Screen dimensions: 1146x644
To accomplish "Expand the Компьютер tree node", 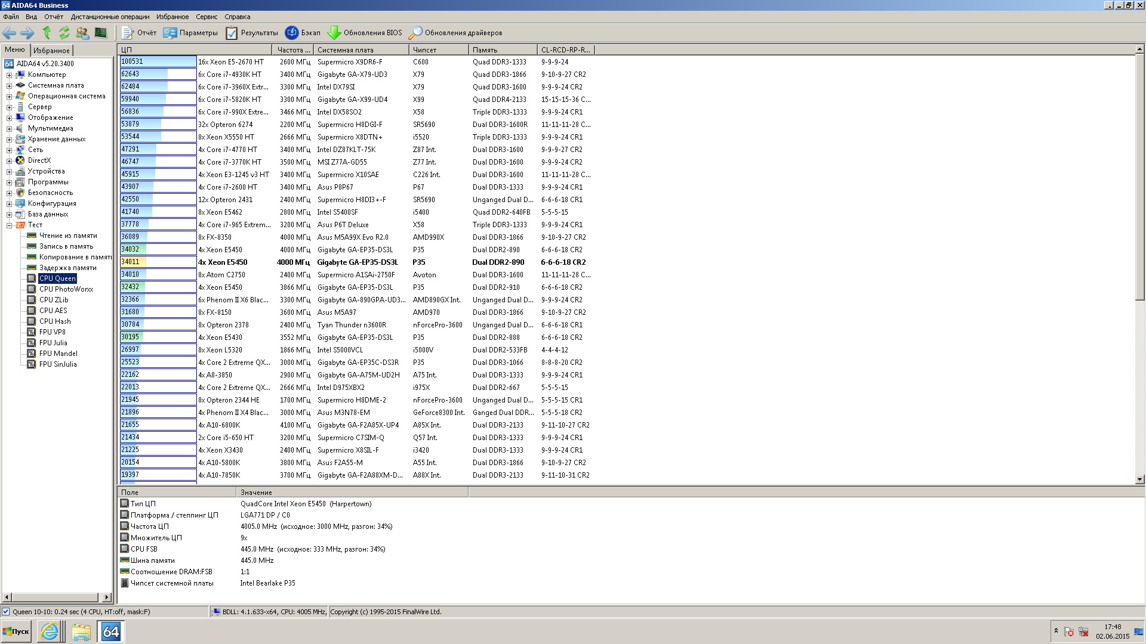I will [x=9, y=75].
